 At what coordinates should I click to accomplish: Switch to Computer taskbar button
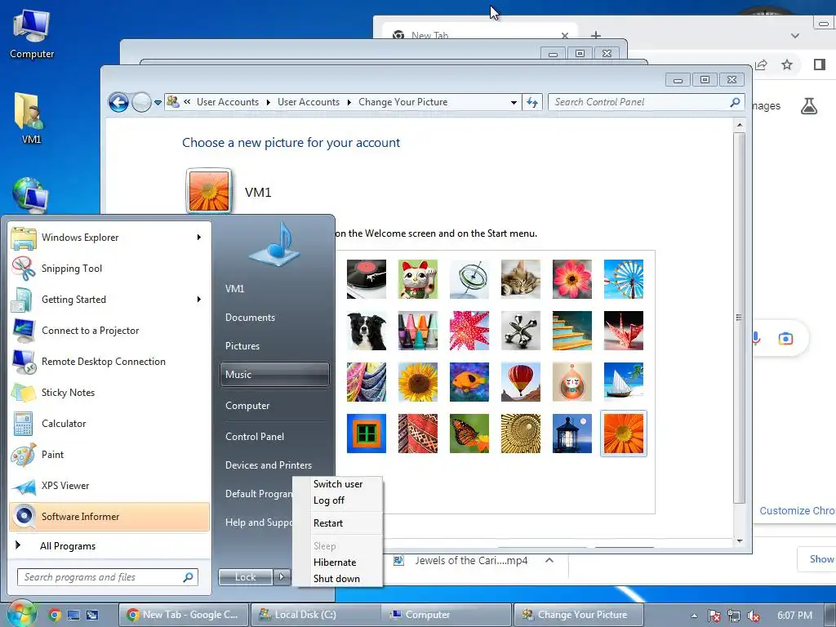[x=446, y=615]
